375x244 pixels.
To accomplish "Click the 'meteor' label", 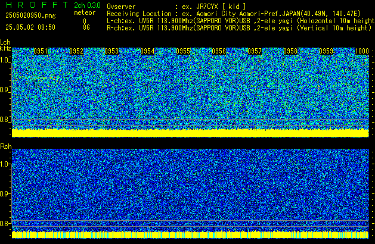I will 85,12.
